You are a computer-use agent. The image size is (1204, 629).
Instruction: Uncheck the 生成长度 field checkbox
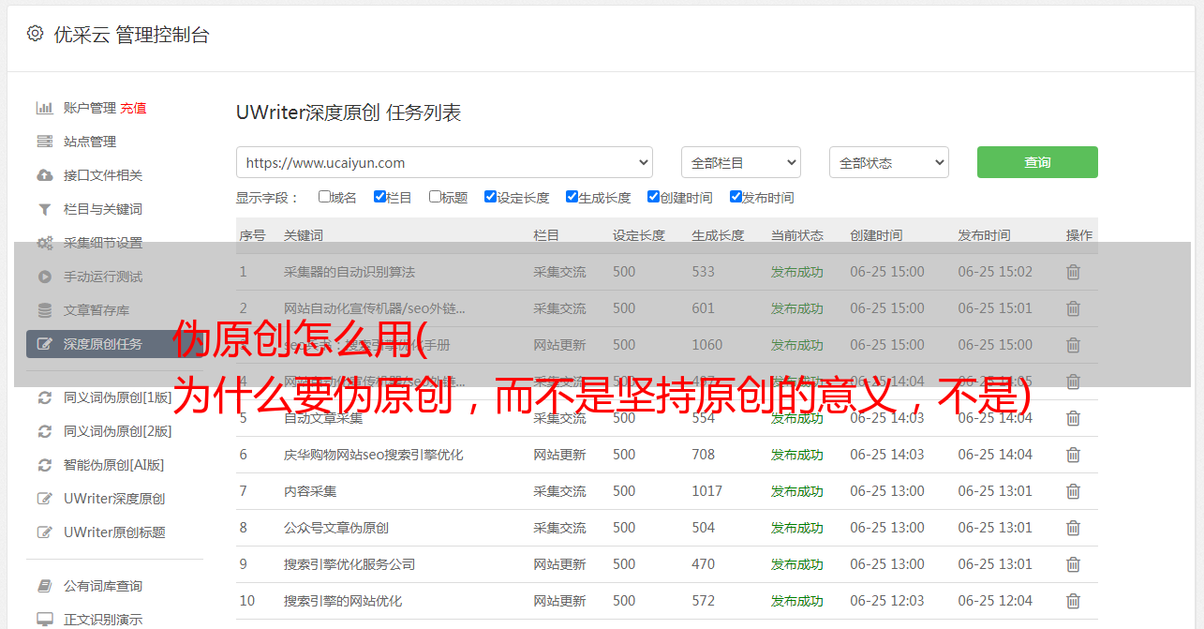click(x=572, y=197)
